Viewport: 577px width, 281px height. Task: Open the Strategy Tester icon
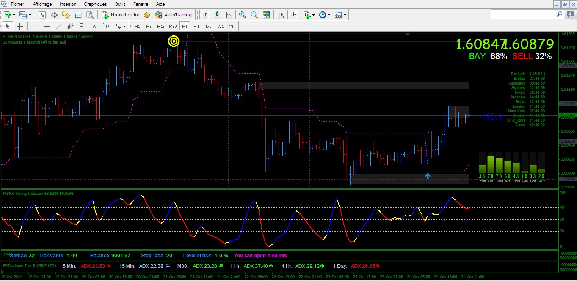tap(90, 15)
